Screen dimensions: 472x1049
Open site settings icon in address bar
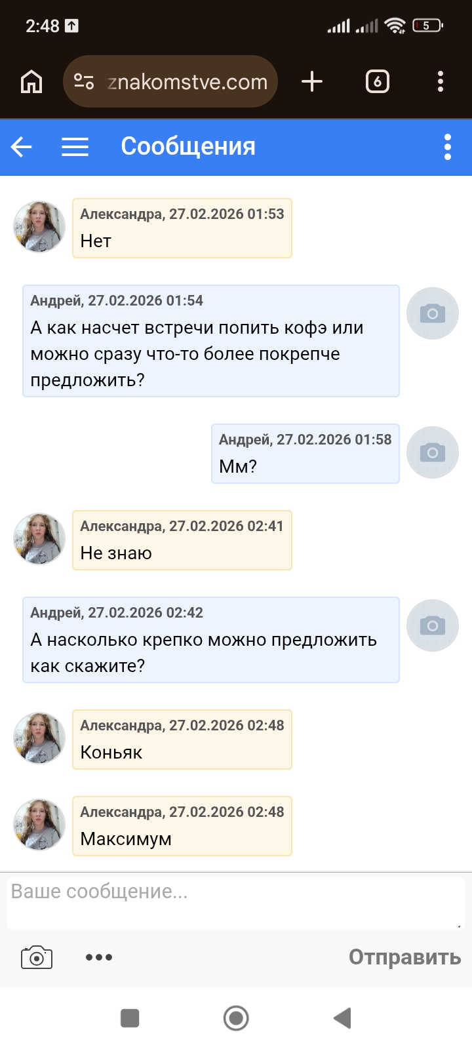point(84,81)
